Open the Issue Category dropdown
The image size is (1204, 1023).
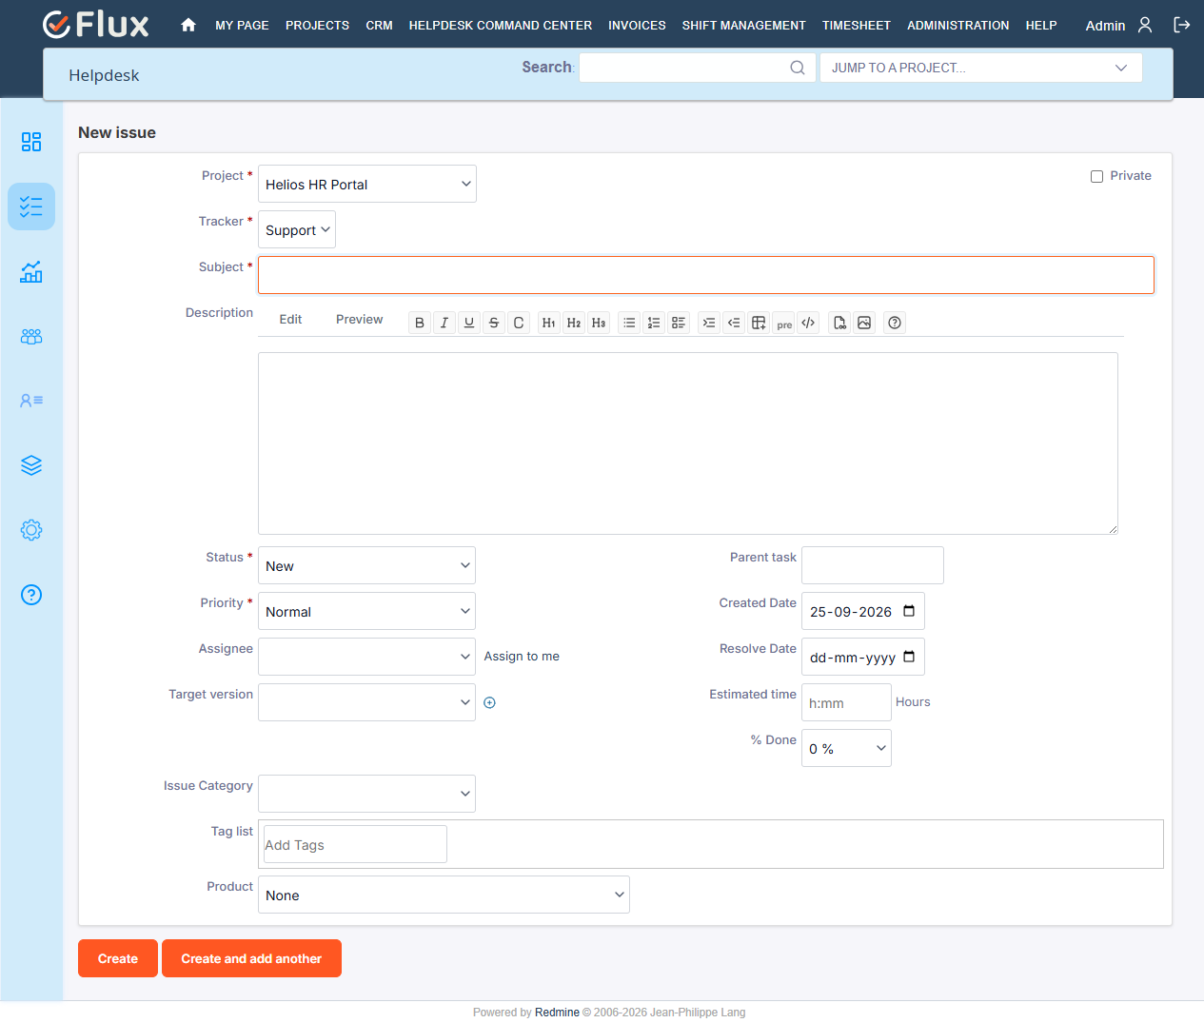(x=366, y=794)
